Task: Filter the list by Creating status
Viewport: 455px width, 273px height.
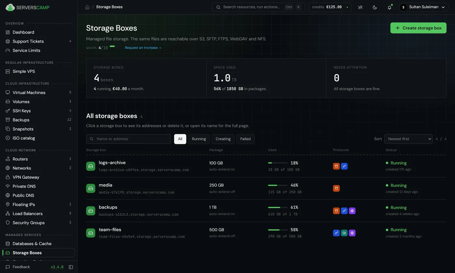Action: click(x=223, y=139)
